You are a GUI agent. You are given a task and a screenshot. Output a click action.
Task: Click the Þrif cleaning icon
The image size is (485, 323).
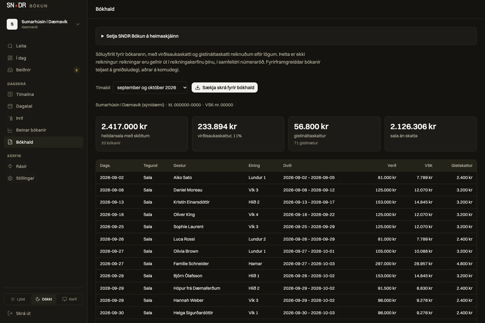[x=10, y=118]
